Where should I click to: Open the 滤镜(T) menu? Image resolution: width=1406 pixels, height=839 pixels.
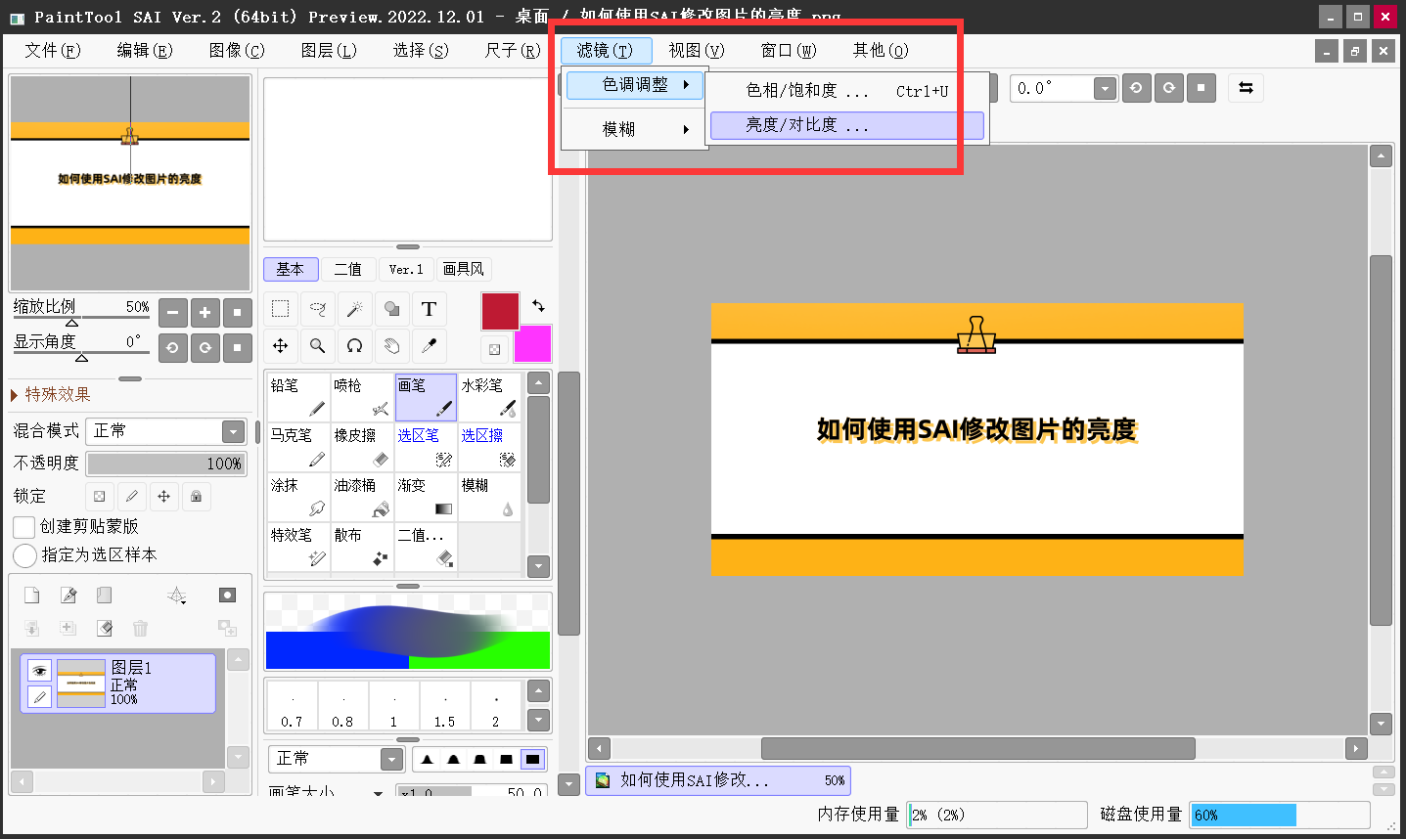click(x=606, y=50)
